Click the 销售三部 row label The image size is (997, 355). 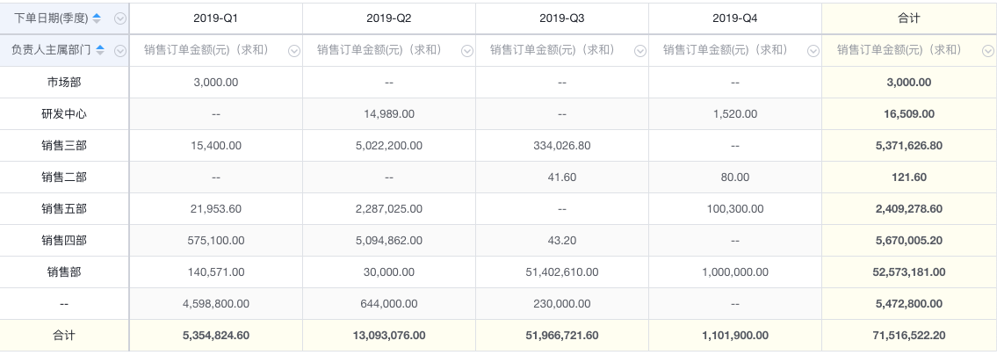64,146
